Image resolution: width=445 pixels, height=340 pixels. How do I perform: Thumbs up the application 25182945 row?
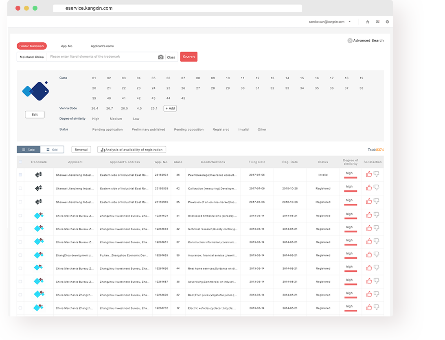pos(369,201)
